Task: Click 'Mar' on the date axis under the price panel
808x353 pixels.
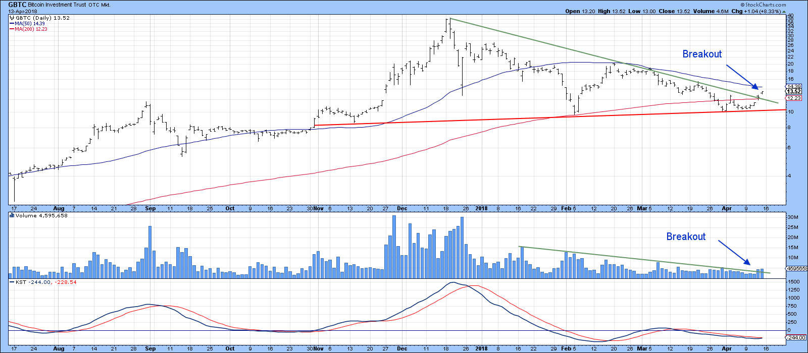Action: [642, 208]
